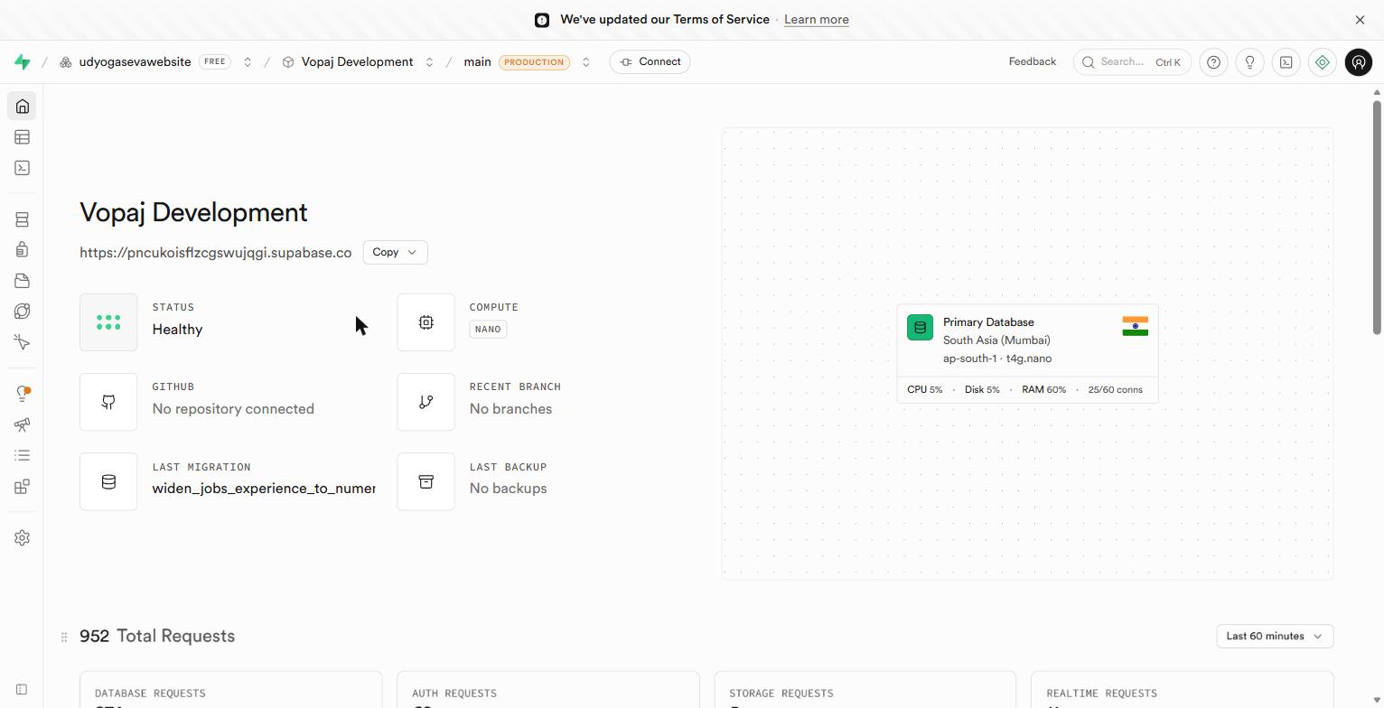Screen dimensions: 1384x708
Task: Open the Table Editor in sidebar
Action: tap(23, 137)
